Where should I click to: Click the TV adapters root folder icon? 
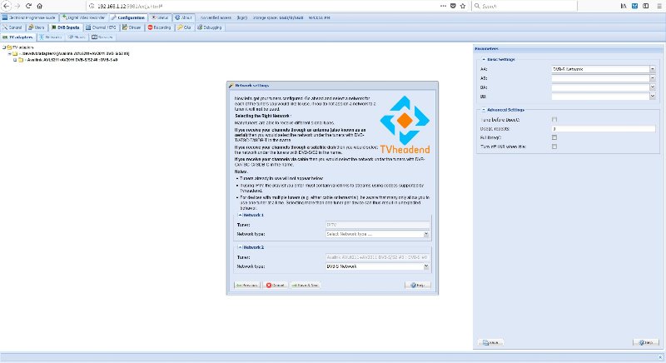click(9, 47)
